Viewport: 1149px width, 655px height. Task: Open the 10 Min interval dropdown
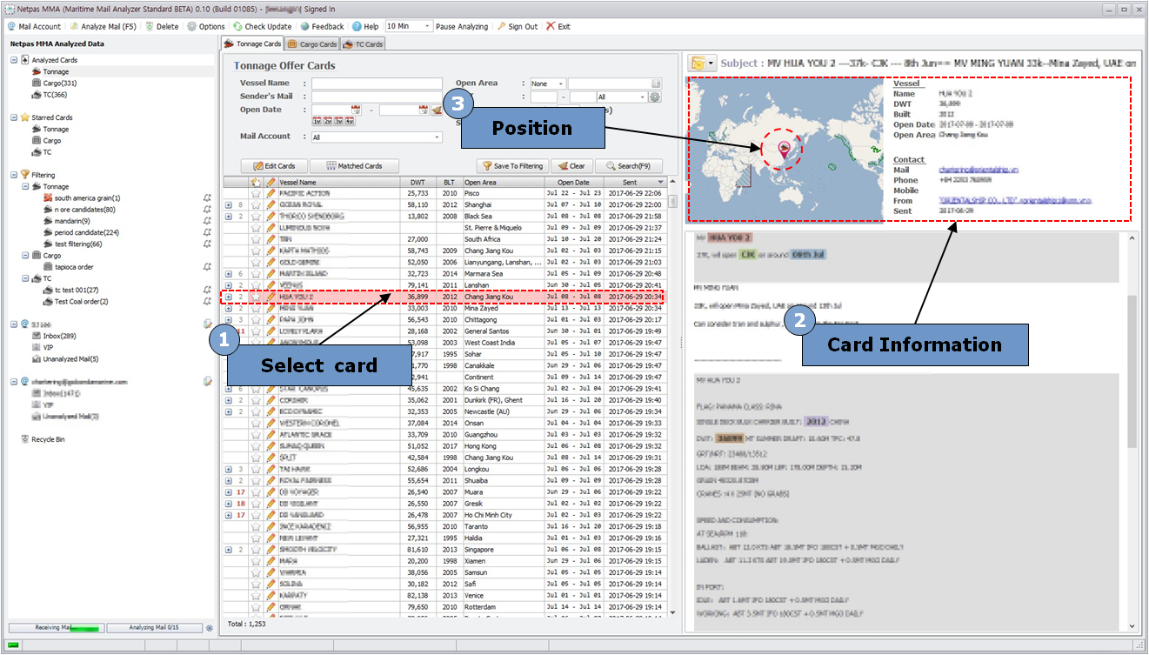pyautogui.click(x=427, y=27)
